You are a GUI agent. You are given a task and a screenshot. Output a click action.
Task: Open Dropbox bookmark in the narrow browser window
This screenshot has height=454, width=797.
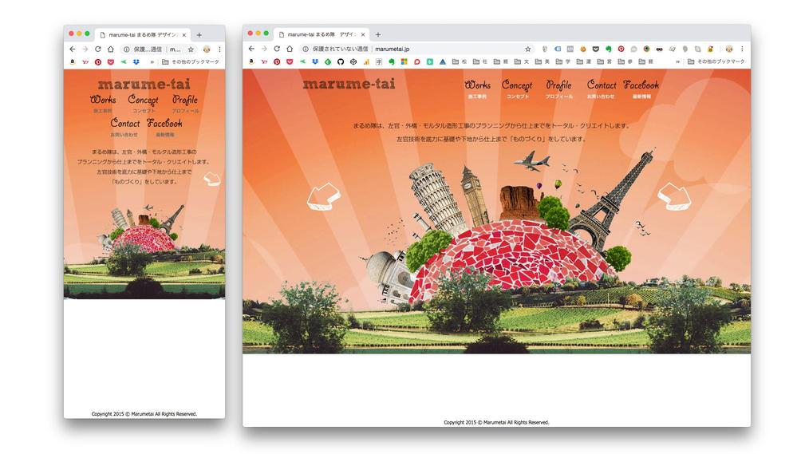[x=136, y=62]
